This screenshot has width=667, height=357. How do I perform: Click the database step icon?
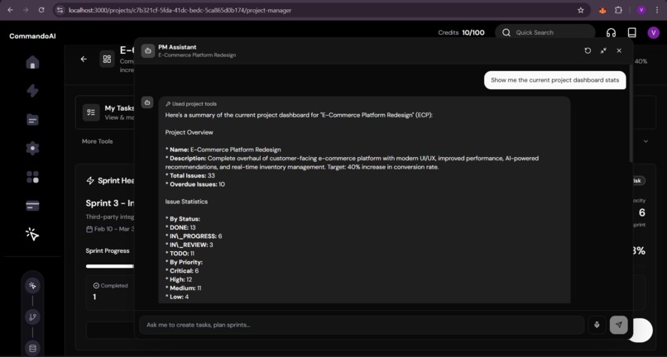(x=32, y=349)
